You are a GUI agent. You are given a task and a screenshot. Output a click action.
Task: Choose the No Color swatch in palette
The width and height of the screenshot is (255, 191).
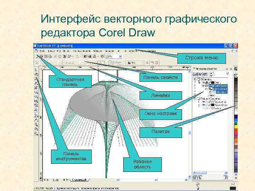pyautogui.click(x=236, y=76)
